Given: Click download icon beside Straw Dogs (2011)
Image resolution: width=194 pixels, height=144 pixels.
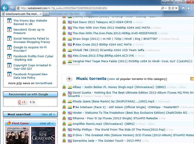Looking at the screenshot, I should [x=64, y=39].
